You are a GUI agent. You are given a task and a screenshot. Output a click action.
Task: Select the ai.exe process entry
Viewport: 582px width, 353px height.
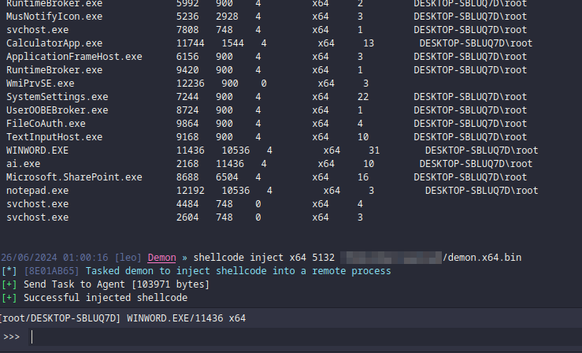pyautogui.click(x=18, y=163)
